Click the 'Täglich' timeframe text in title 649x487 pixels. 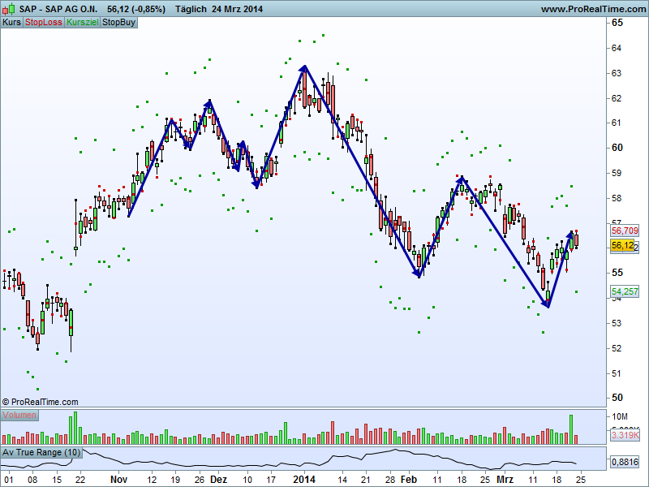[x=191, y=9]
